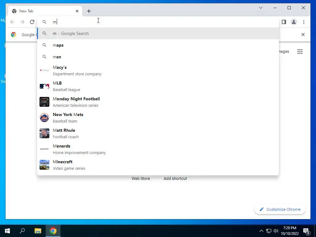Select the Macy's suggestion

[158, 71]
